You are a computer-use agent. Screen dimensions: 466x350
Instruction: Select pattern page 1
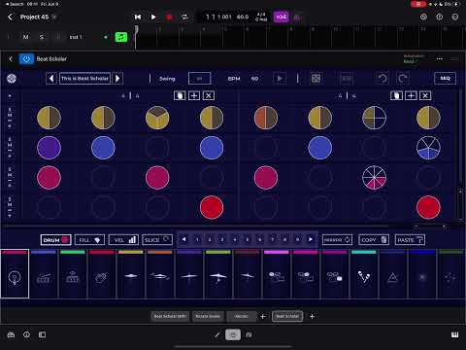pyautogui.click(x=197, y=239)
